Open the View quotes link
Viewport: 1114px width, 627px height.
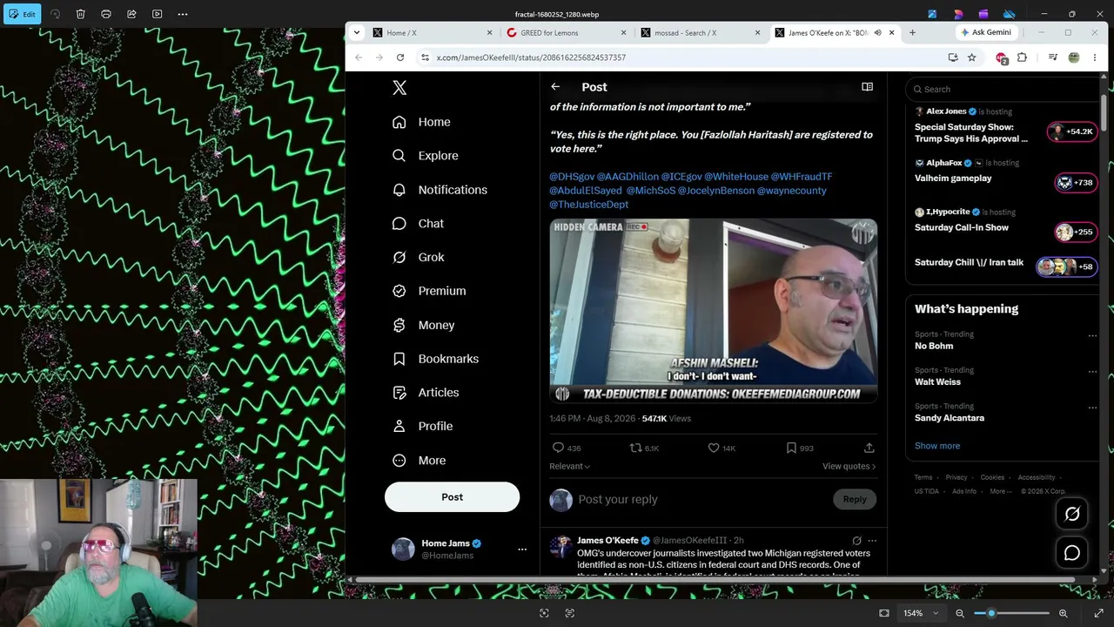click(x=849, y=467)
